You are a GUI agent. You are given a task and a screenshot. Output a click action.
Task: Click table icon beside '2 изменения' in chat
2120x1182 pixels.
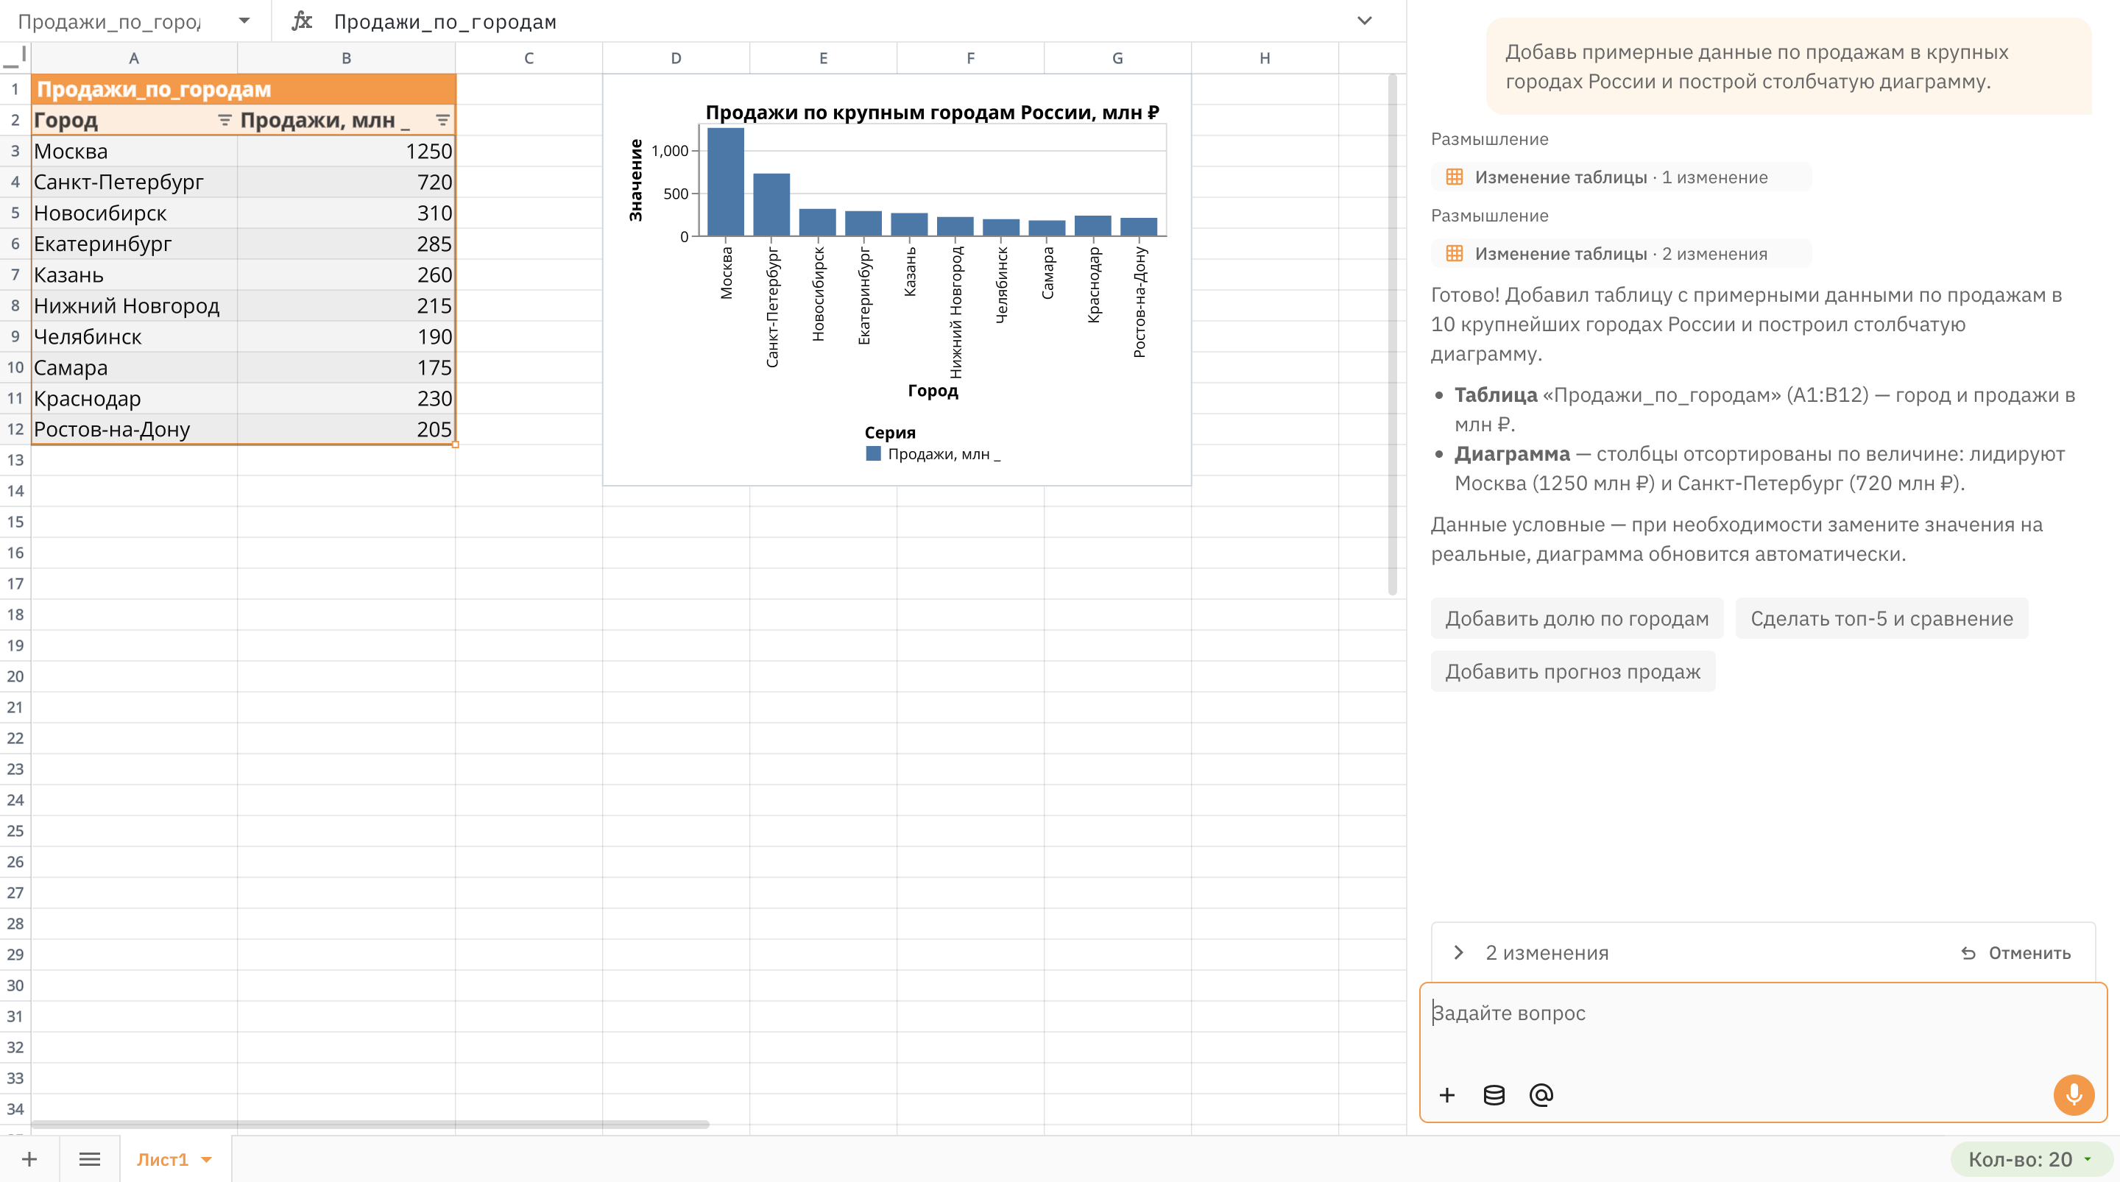pyautogui.click(x=1455, y=253)
